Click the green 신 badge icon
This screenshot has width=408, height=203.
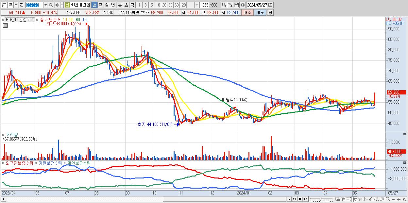67,5
